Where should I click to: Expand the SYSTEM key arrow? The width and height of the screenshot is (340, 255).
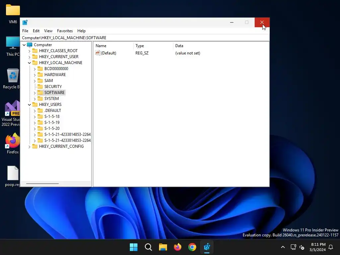pos(35,99)
